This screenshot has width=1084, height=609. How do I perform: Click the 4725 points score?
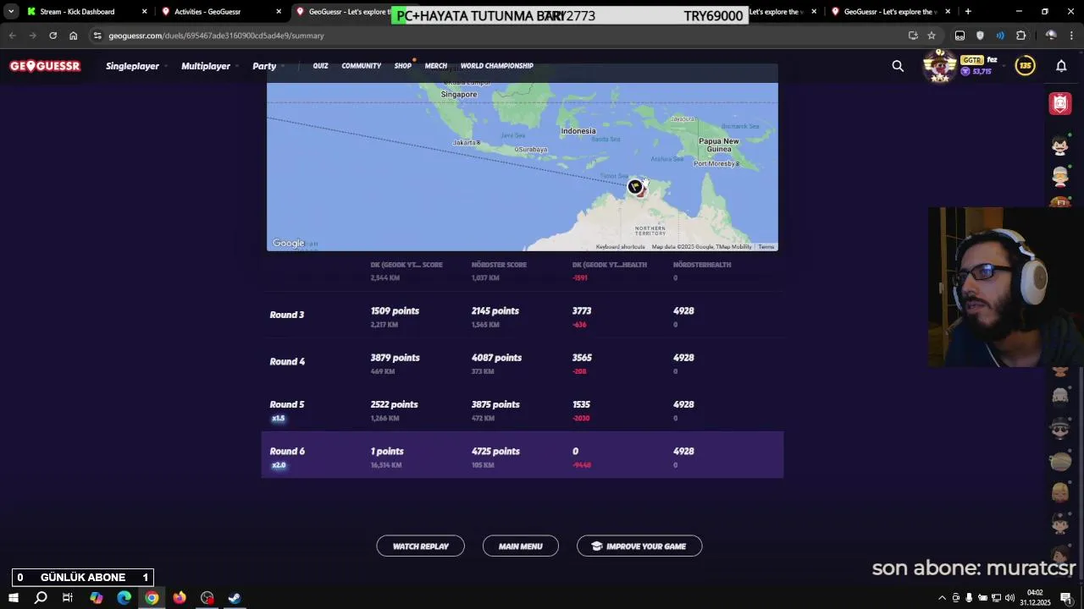coord(495,452)
